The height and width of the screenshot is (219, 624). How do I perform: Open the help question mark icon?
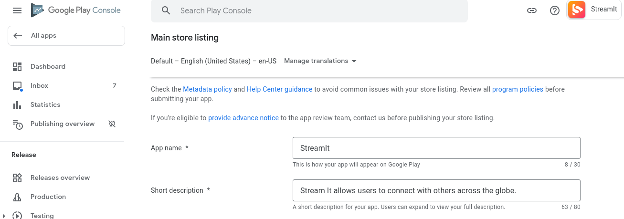tap(555, 10)
